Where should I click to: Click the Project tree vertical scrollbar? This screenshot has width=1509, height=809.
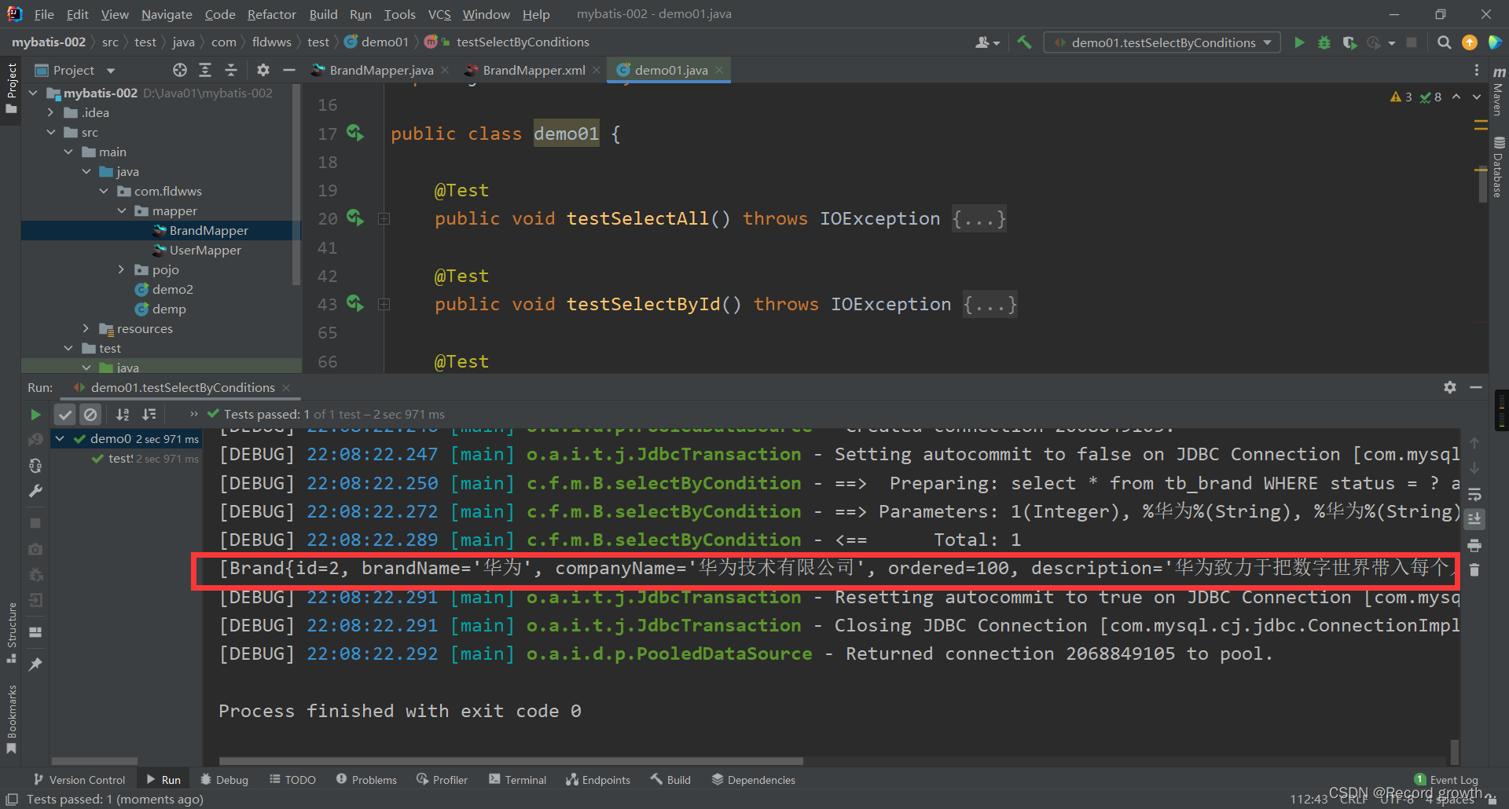pos(296,185)
